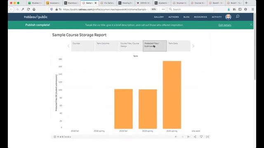Select the Course Files / Course Design tab
The height and width of the screenshot is (148, 264).
click(x=130, y=46)
